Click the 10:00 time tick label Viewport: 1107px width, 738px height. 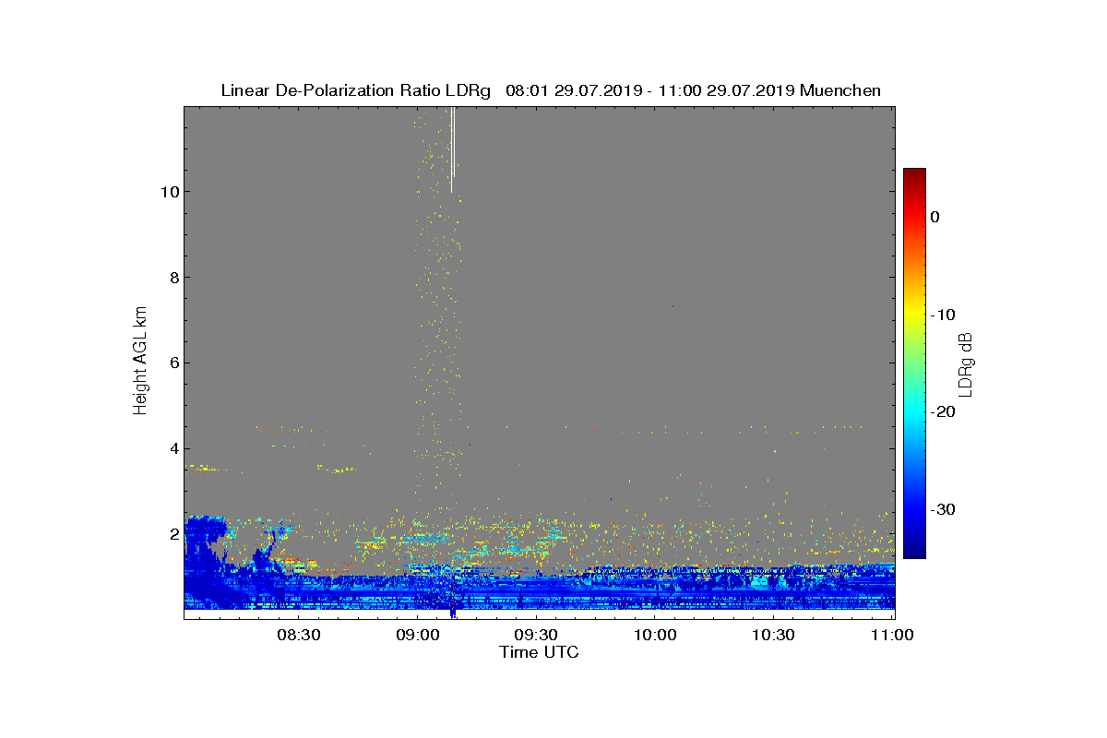click(655, 636)
